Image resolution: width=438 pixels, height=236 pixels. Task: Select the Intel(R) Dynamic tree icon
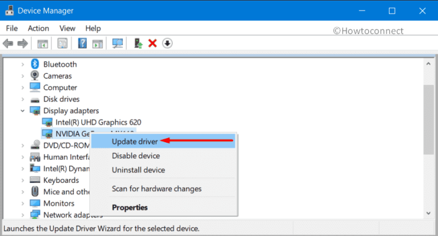(35, 168)
